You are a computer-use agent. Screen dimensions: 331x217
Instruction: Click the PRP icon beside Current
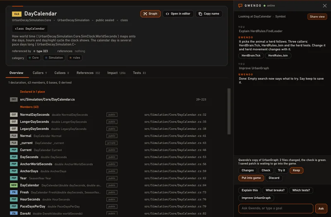pyautogui.click(x=14, y=150)
